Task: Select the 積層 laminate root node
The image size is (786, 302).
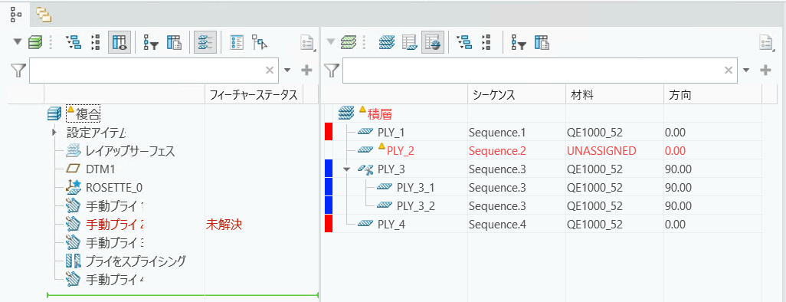Action: click(380, 114)
